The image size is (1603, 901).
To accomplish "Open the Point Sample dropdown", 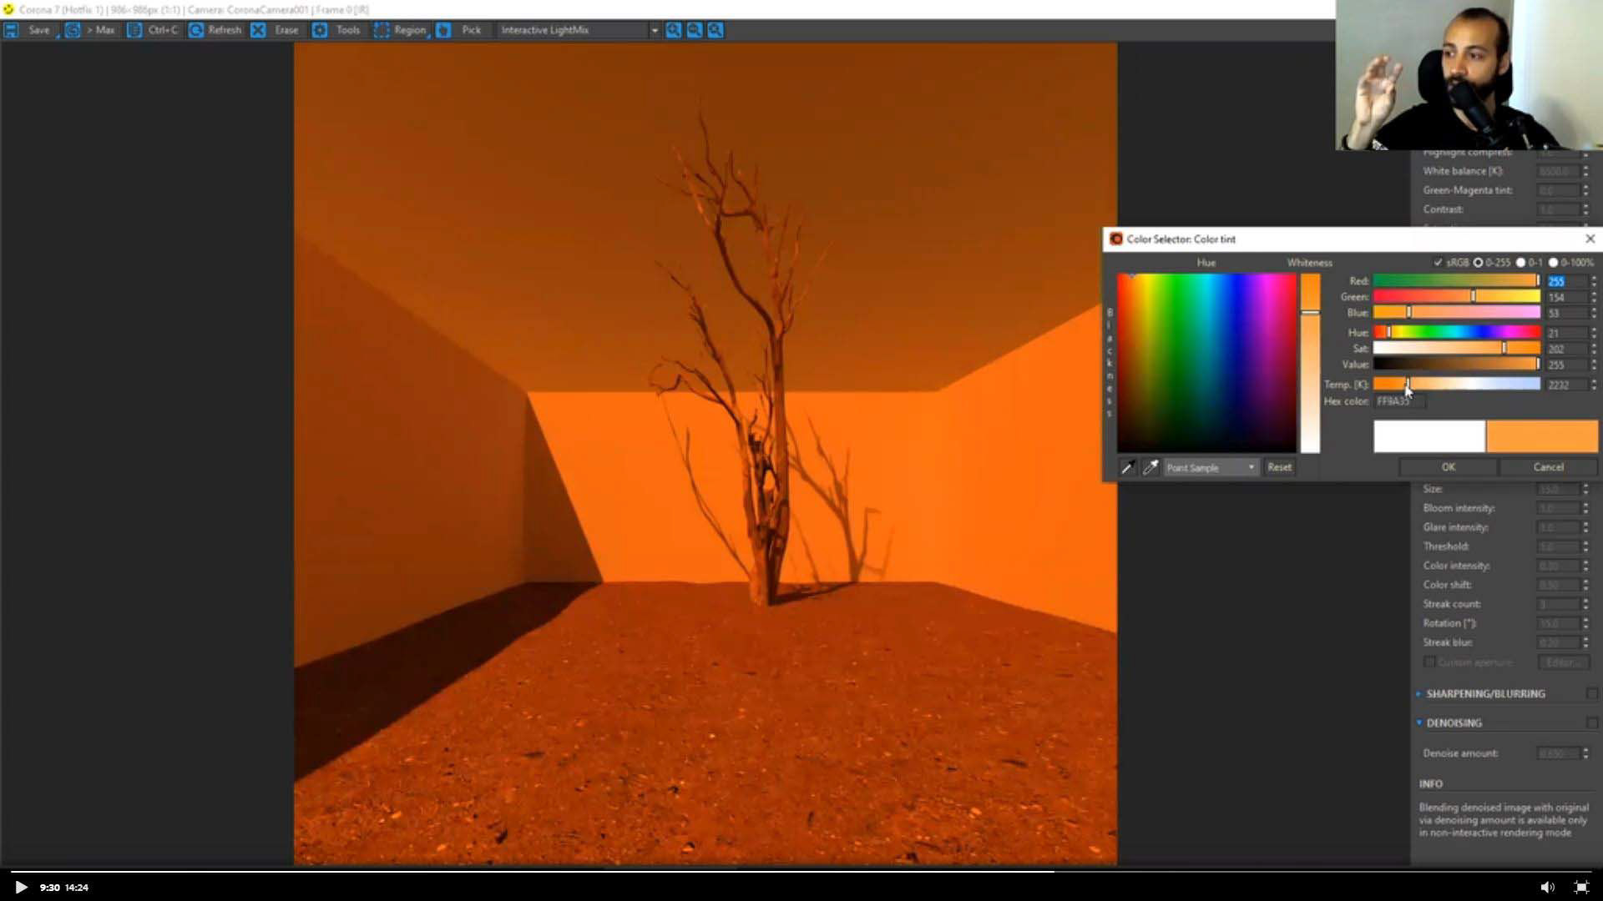I will pos(1211,467).
